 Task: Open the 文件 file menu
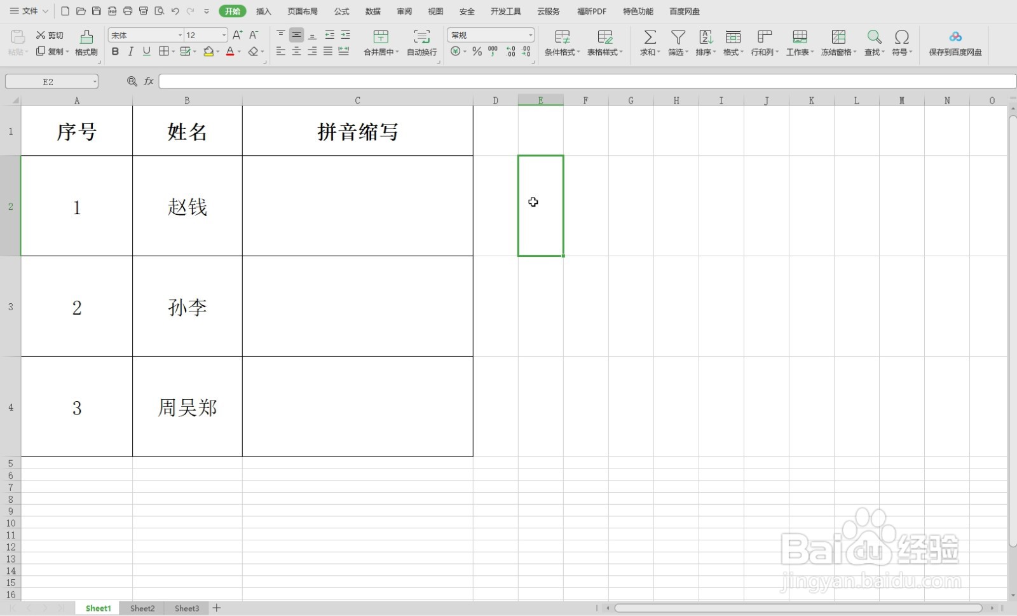click(29, 11)
